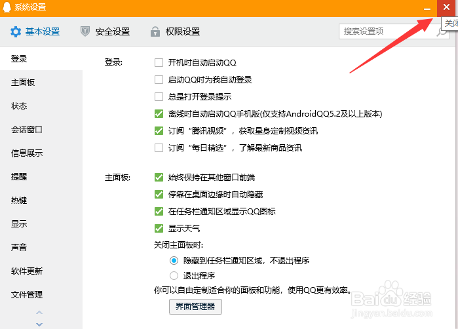Image resolution: width=458 pixels, height=329 pixels.
Task: Uncheck 离线时自动启动QQ手机版 checkbox
Action: [x=159, y=113]
